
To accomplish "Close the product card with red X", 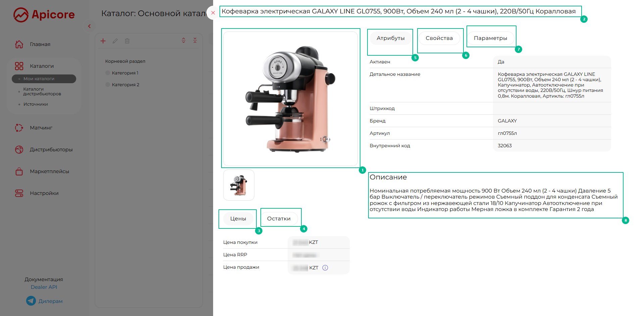I will pos(213,13).
